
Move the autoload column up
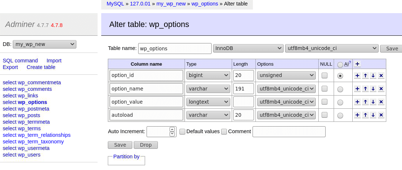pyautogui.click(x=365, y=115)
